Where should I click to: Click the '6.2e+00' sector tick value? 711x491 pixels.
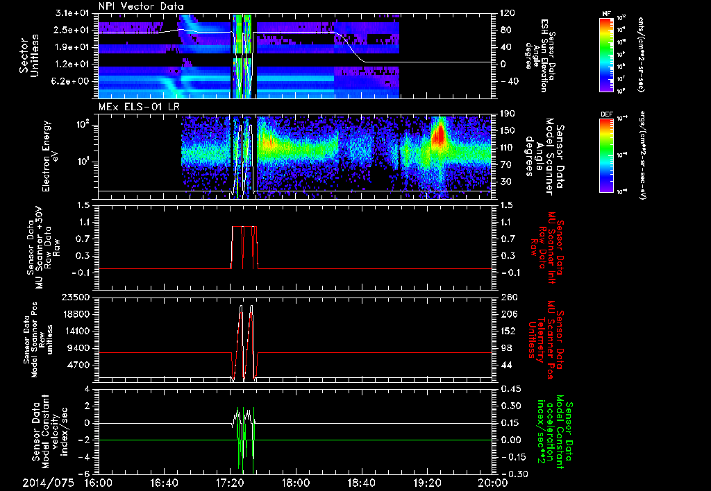tap(70, 81)
